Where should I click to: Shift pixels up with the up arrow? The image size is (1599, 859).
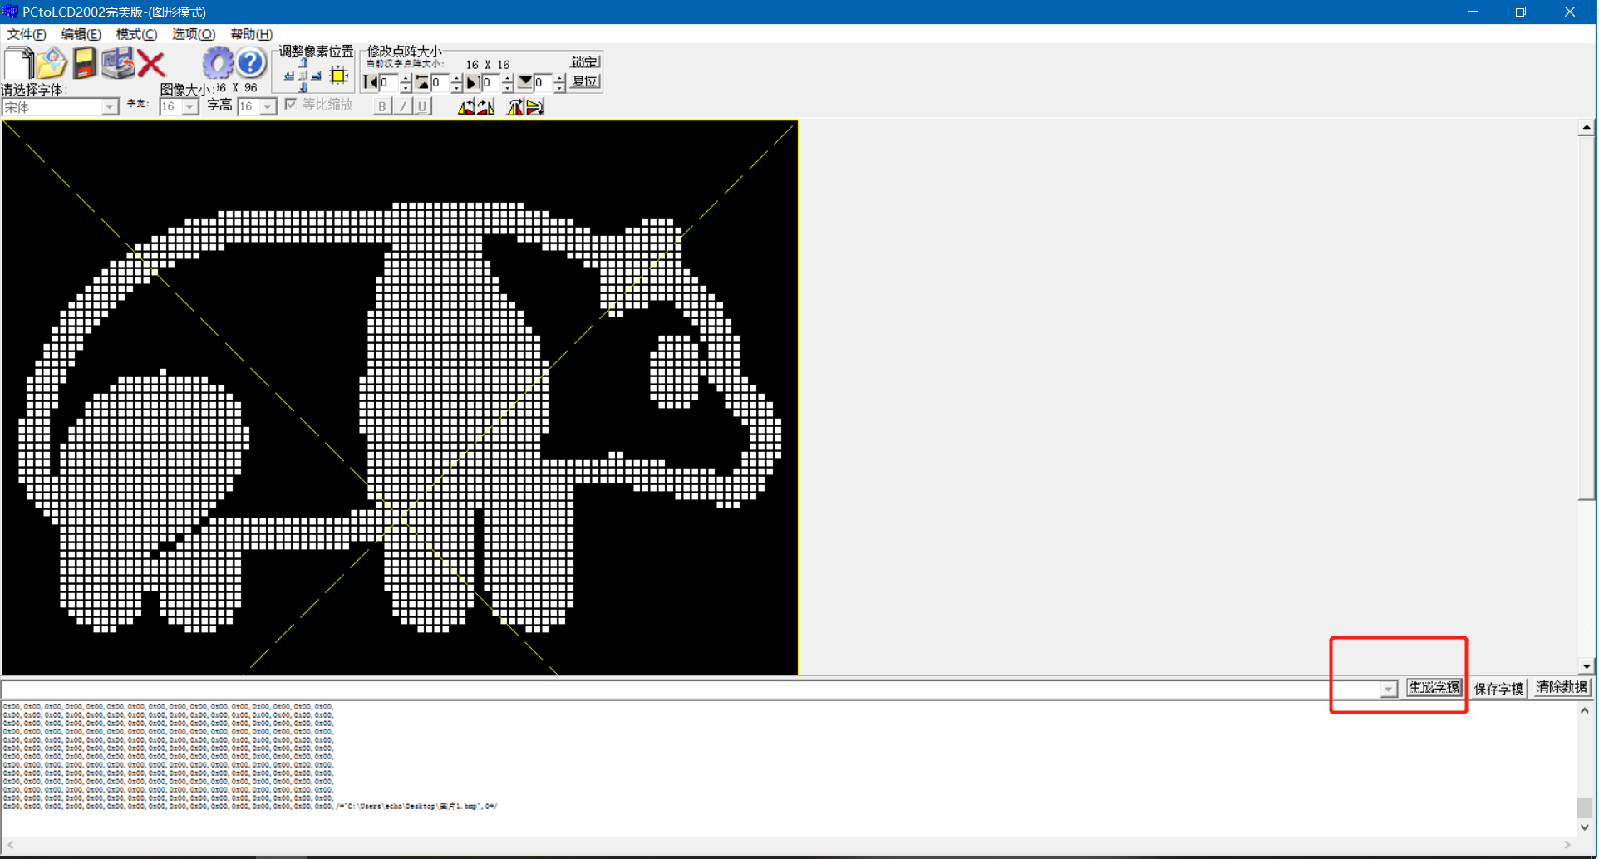[303, 63]
